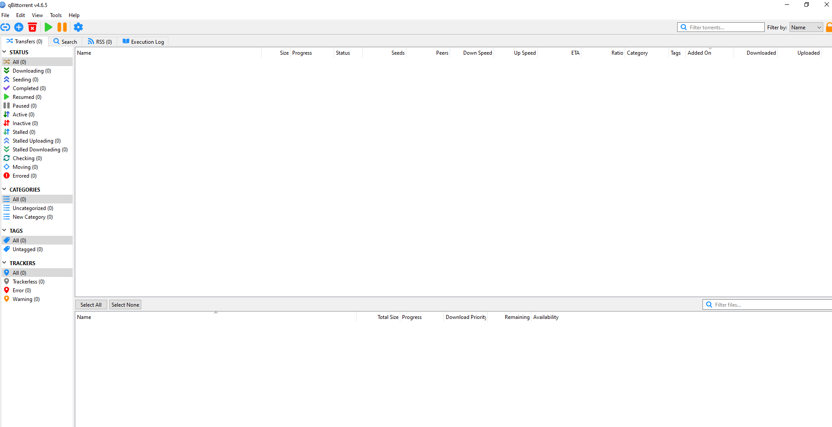The width and height of the screenshot is (832, 427).
Task: Open the View menu
Action: tap(37, 15)
